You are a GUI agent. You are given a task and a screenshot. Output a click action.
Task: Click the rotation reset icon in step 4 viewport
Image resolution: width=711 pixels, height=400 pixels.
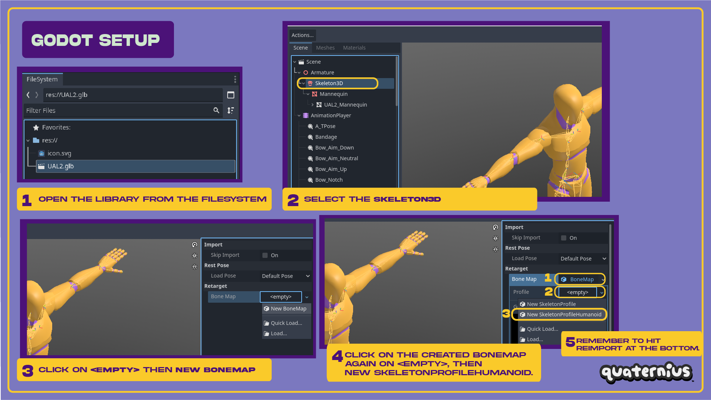(496, 227)
